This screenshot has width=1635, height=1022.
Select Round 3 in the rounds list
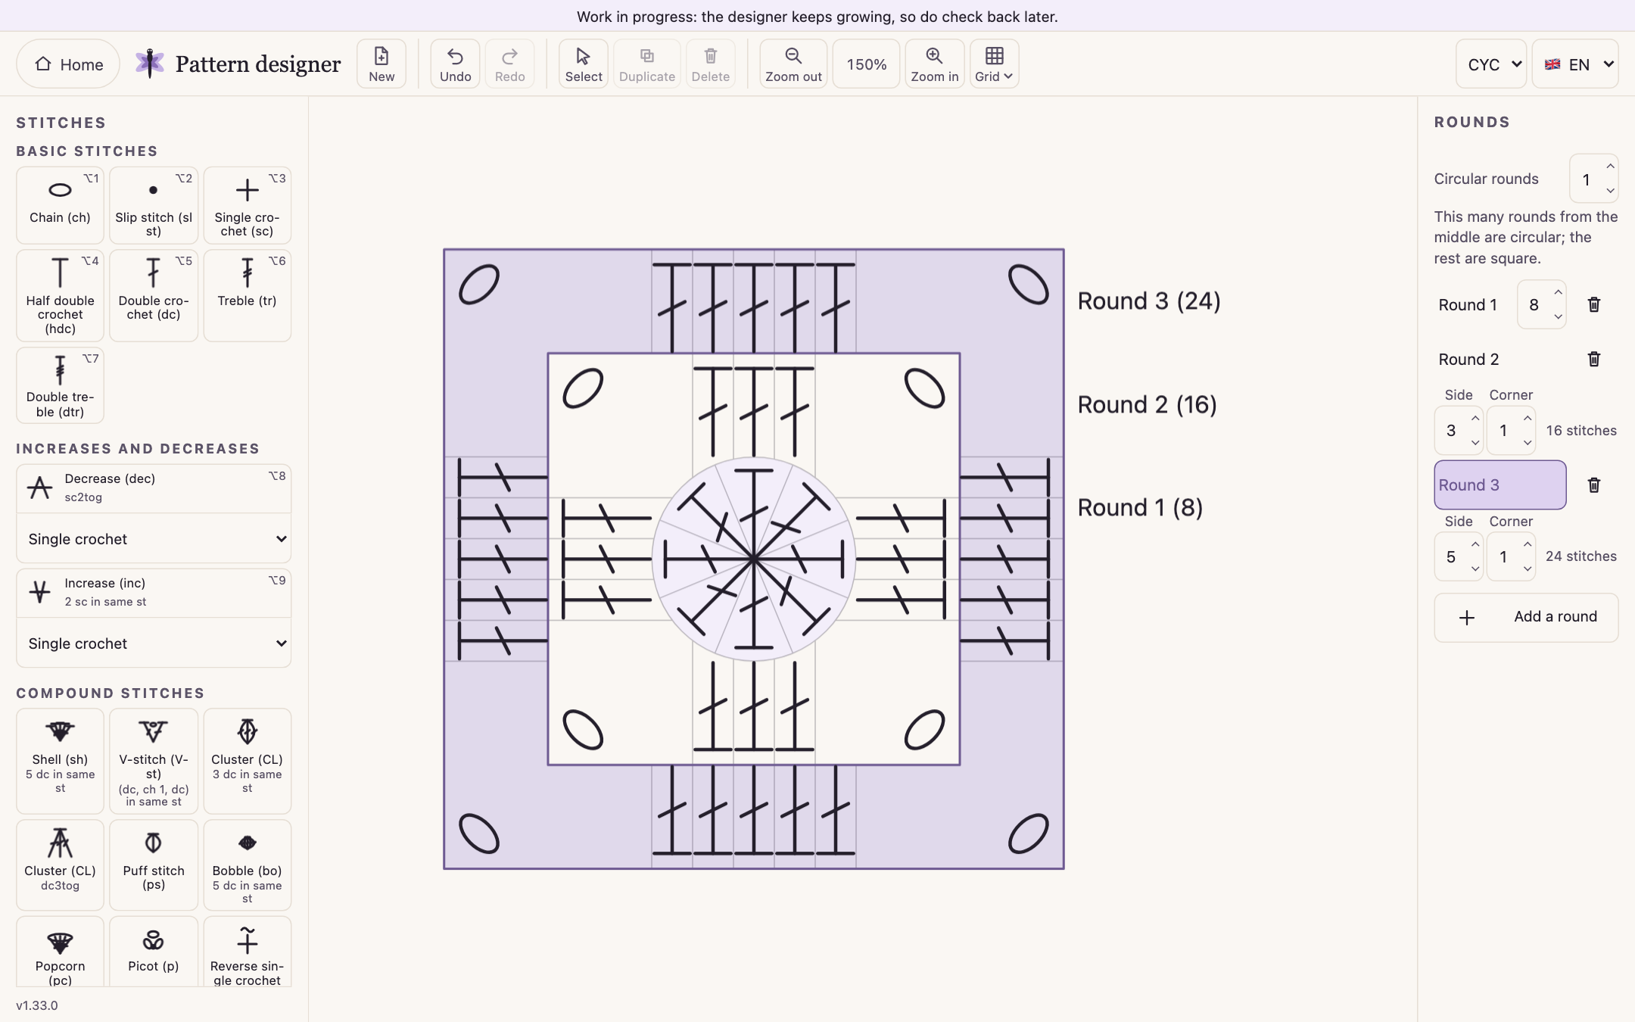click(x=1500, y=485)
